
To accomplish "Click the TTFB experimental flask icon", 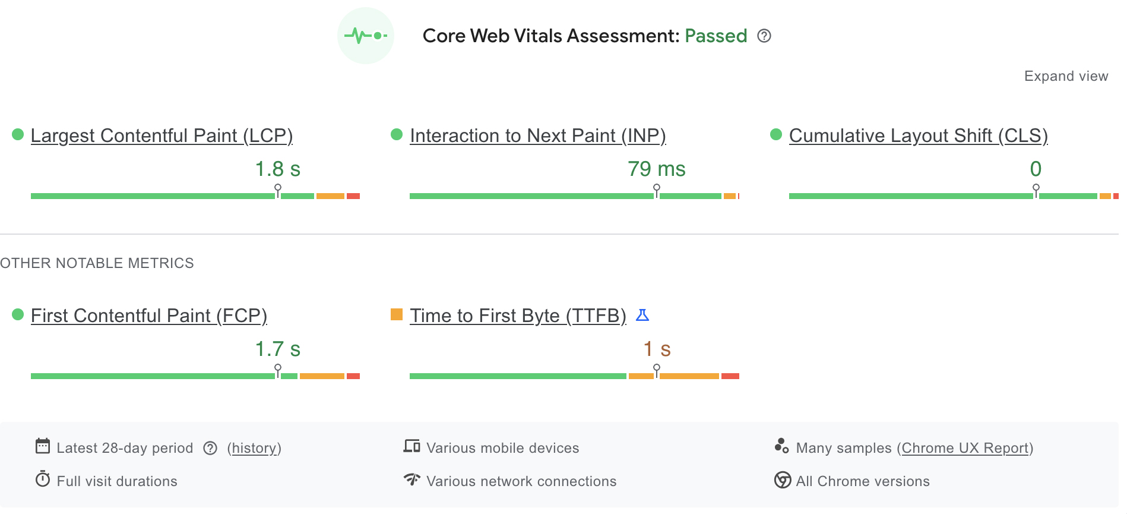I will tap(642, 315).
